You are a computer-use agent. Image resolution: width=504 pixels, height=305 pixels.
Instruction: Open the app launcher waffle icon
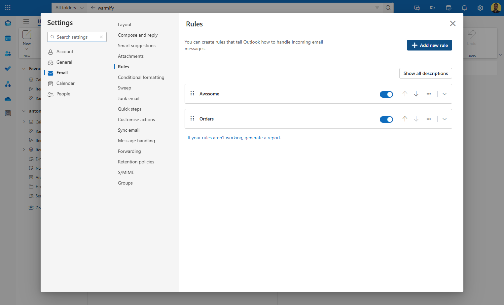pos(8,8)
